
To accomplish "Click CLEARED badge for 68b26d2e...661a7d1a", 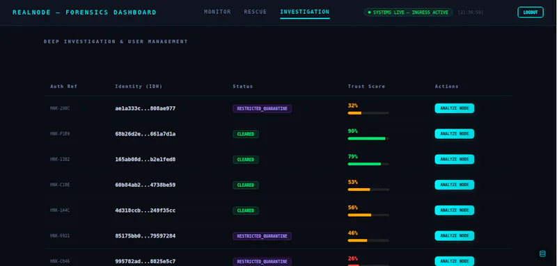I will tap(246, 134).
